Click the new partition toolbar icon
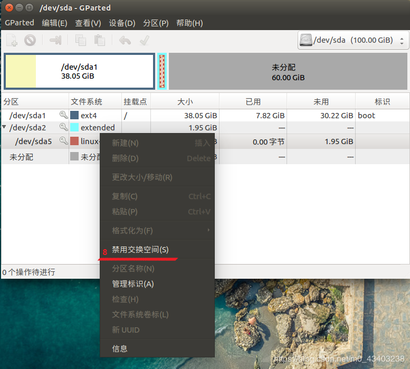Viewport: 410px width, 369px height. [12, 40]
